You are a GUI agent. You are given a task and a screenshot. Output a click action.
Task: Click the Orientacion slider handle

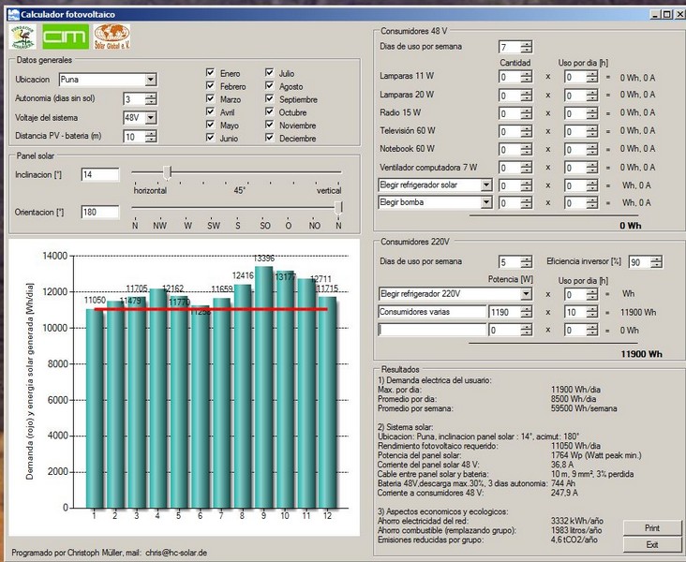pos(338,207)
